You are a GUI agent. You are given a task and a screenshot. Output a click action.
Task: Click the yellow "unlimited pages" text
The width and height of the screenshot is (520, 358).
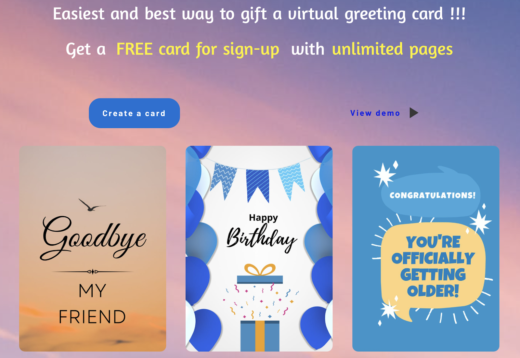pyautogui.click(x=392, y=50)
